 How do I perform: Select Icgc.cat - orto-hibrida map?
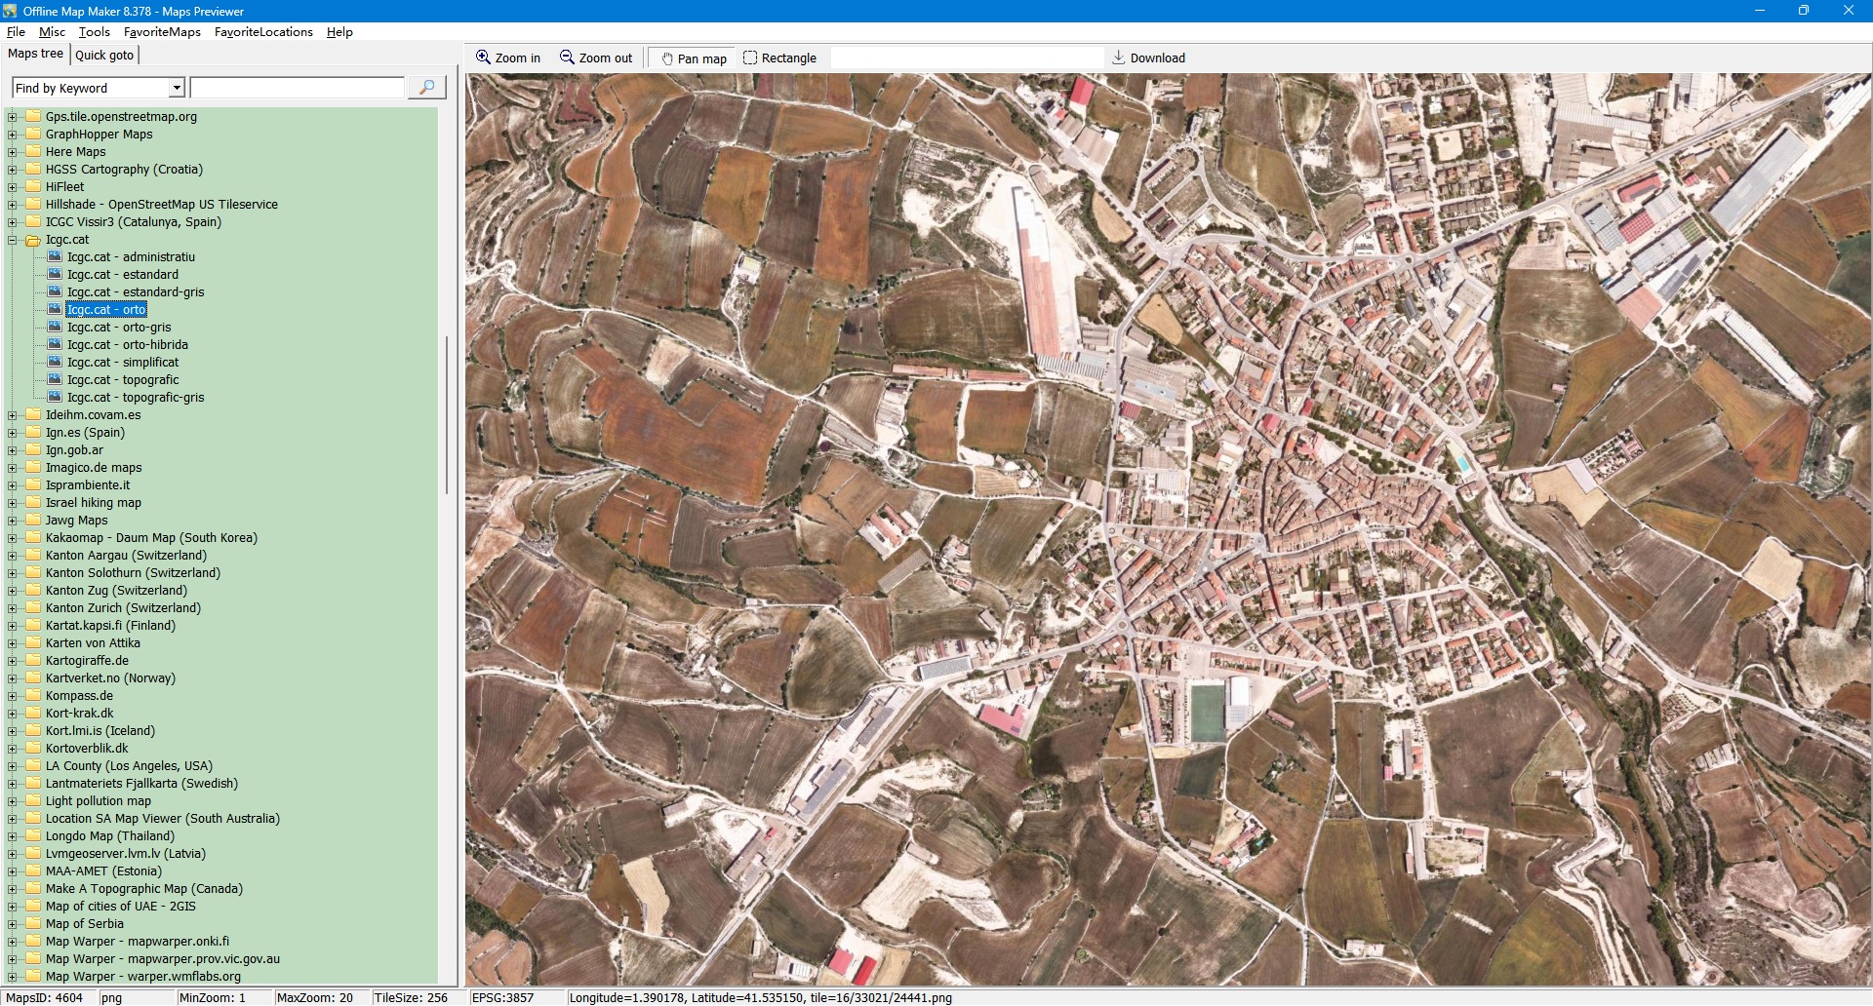coord(127,345)
